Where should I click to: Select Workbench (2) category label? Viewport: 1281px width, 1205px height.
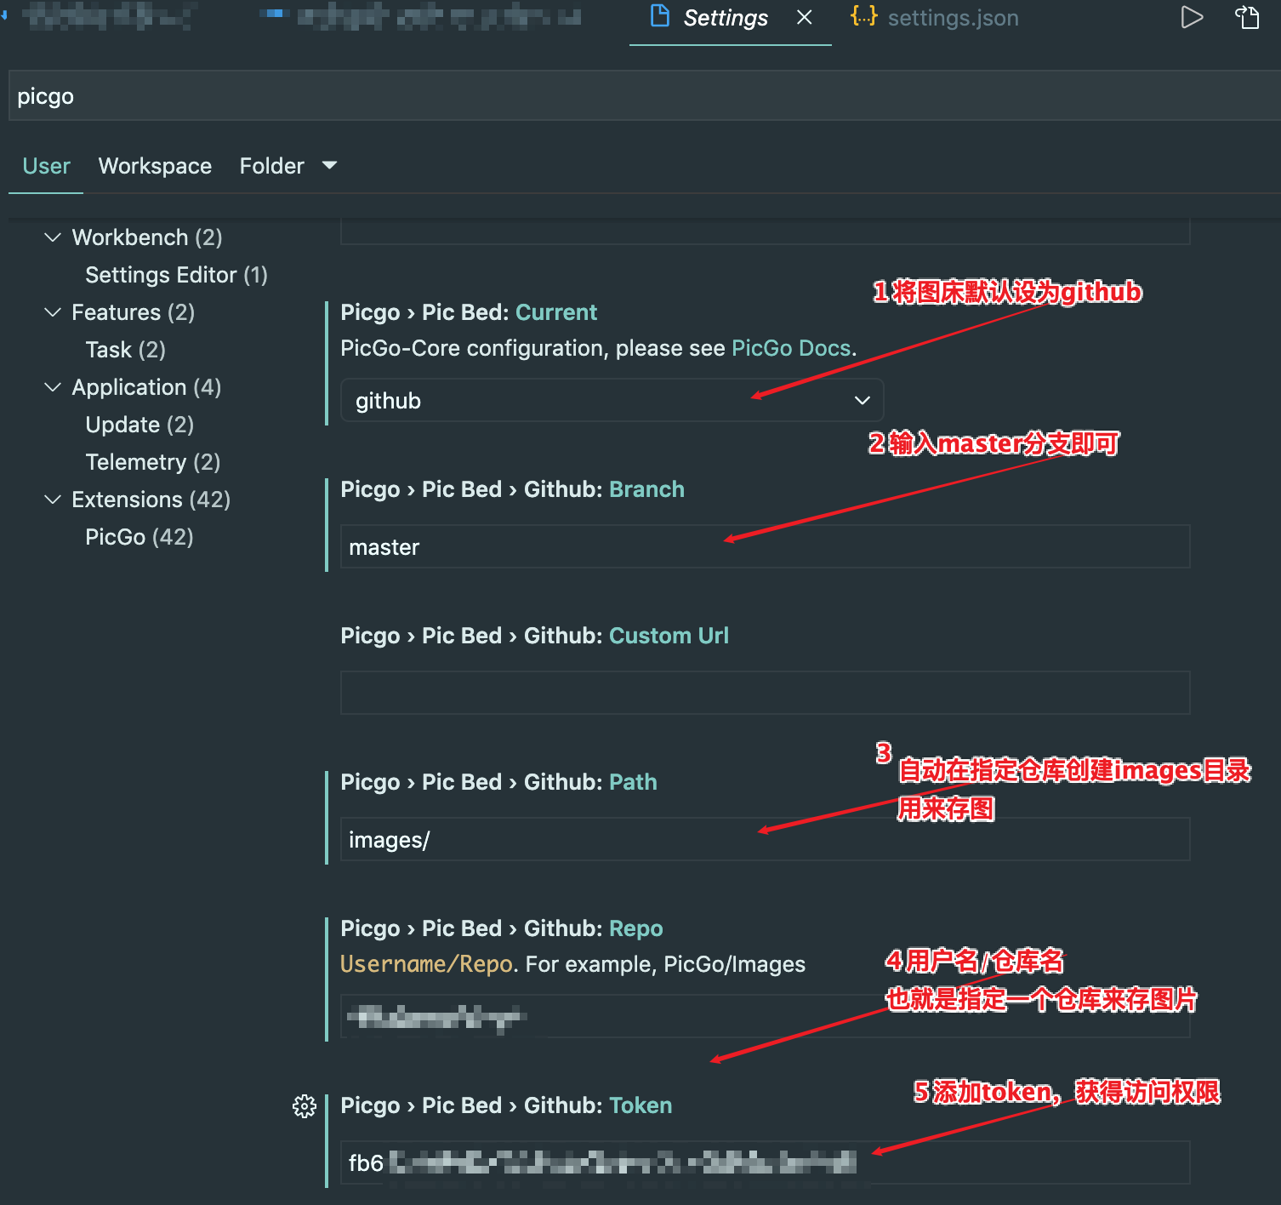tap(147, 237)
